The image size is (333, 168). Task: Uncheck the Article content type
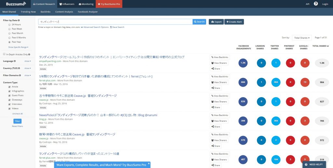[x=9, y=87]
